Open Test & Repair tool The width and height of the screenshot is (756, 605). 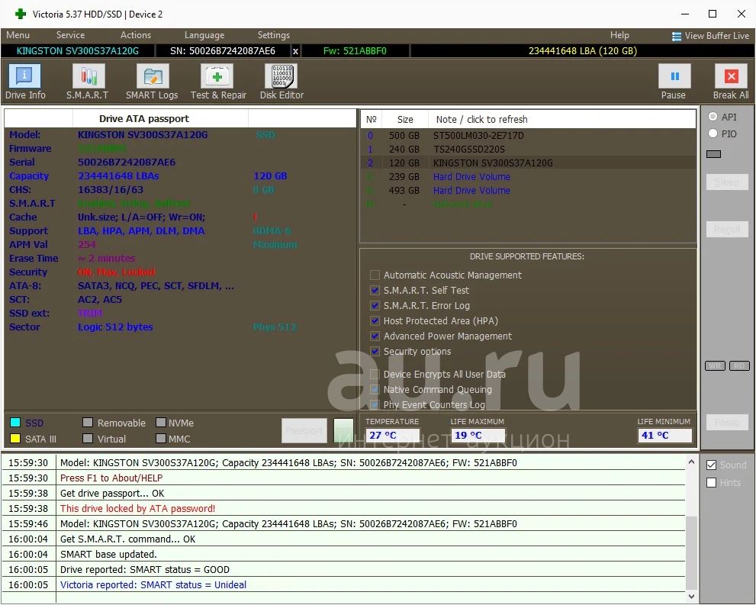tap(218, 81)
